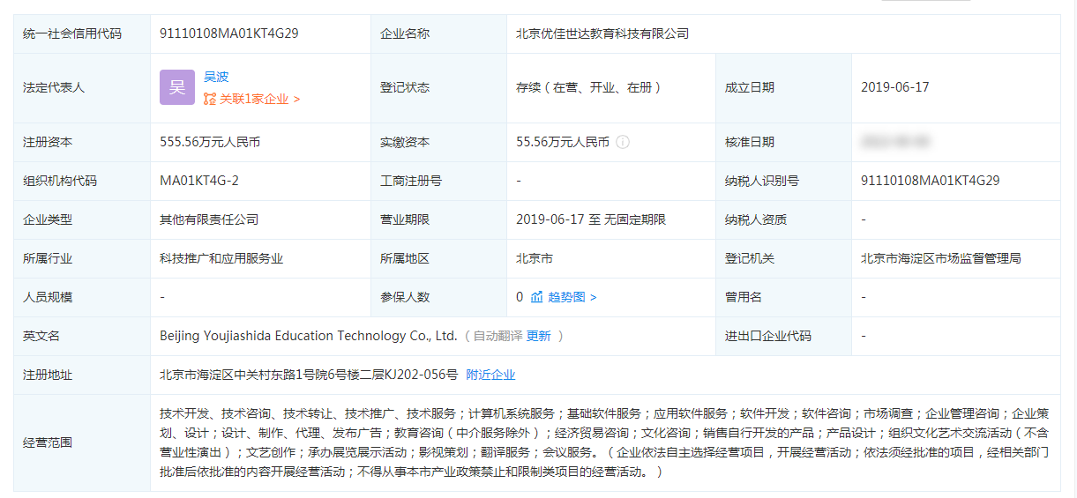The height and width of the screenshot is (498, 1077).
Task: Click the 核准日期 label cell
Action: point(783,142)
